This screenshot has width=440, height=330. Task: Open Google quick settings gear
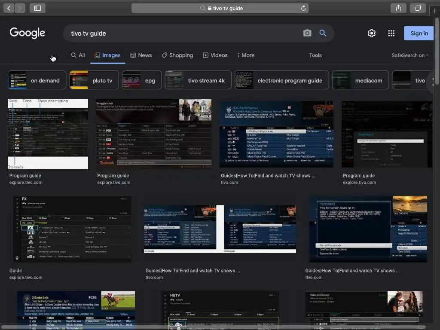click(x=372, y=33)
